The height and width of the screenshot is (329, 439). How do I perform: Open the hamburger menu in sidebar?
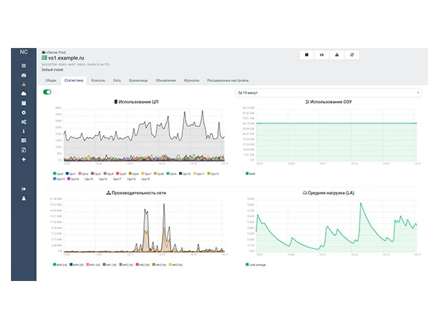tap(24, 66)
